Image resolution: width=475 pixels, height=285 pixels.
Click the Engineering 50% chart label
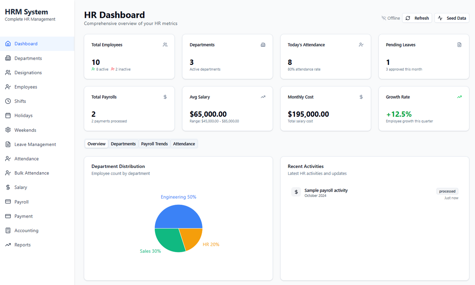[x=178, y=197]
